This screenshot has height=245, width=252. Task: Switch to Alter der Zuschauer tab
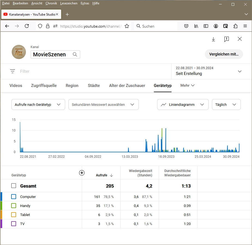coord(127,85)
